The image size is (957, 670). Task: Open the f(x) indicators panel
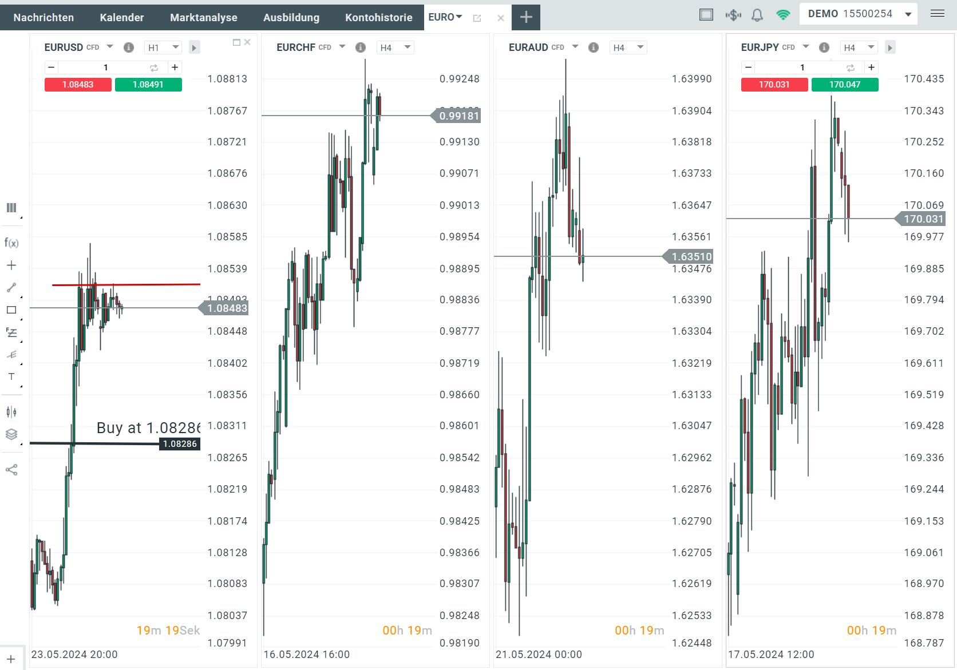pos(11,243)
